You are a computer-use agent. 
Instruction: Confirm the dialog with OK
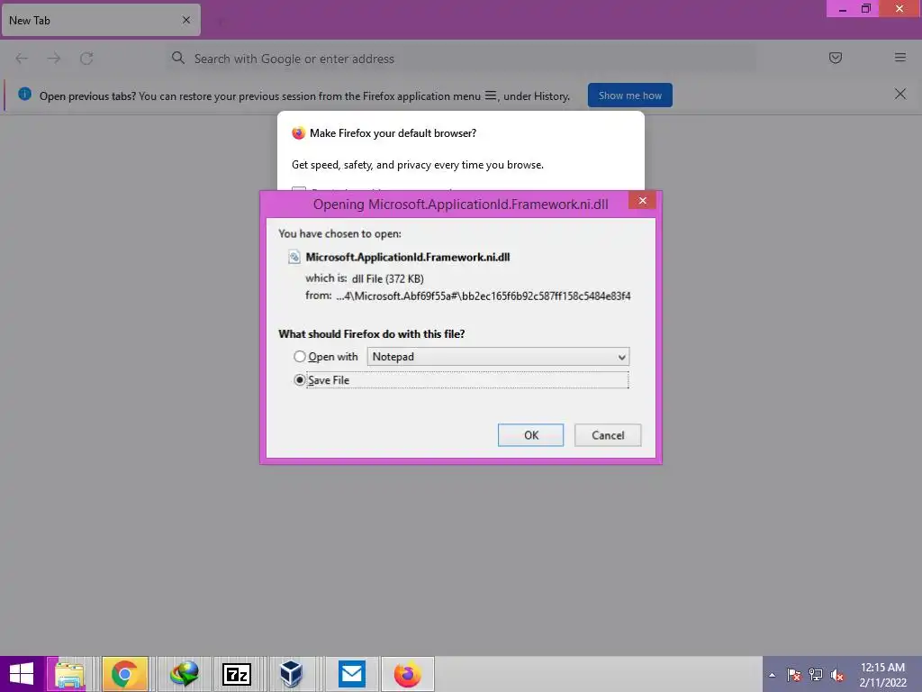click(530, 435)
